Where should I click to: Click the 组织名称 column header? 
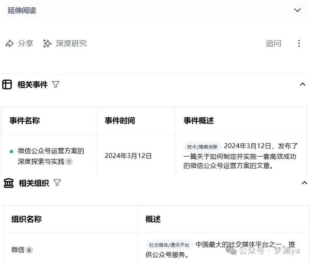click(x=26, y=219)
